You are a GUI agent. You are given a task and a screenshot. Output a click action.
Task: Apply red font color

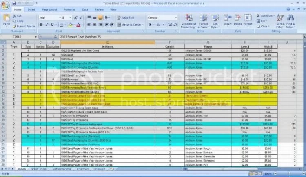[78, 24]
